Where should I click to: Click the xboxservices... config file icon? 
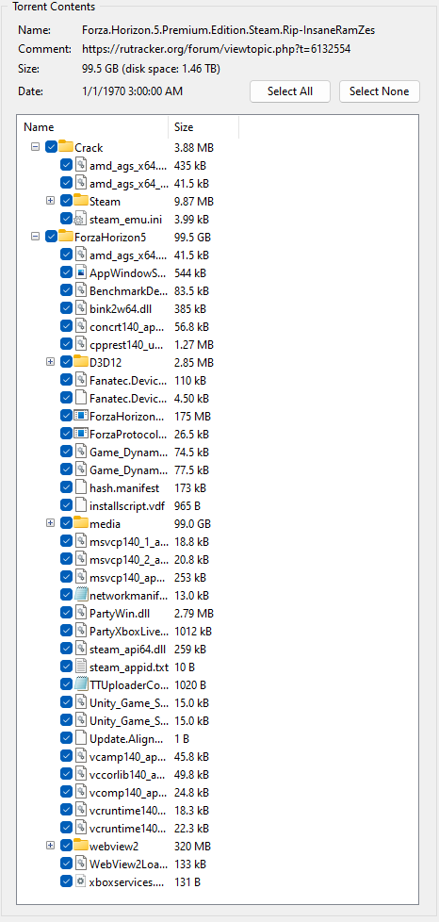81,881
